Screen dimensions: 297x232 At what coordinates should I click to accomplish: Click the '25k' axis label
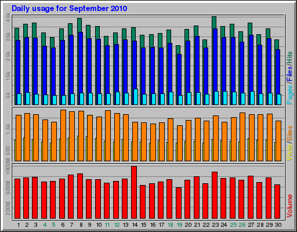coord(8,56)
